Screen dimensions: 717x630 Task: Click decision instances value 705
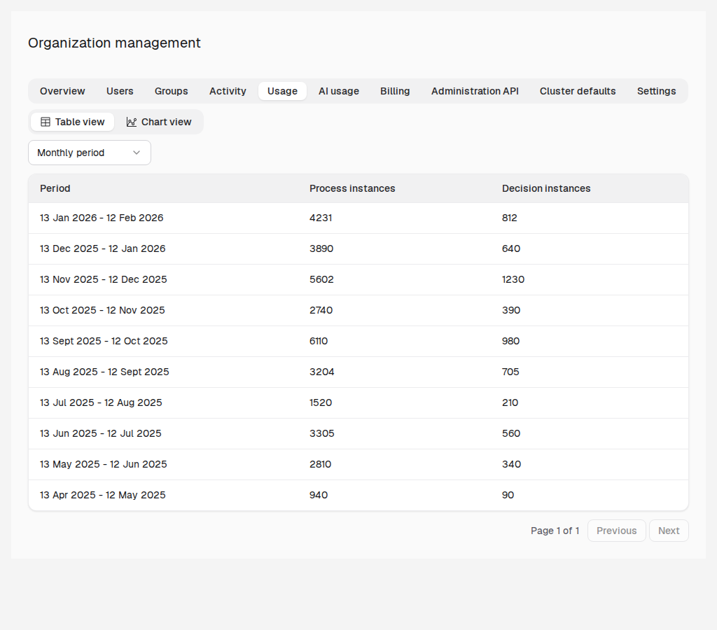[510, 372]
